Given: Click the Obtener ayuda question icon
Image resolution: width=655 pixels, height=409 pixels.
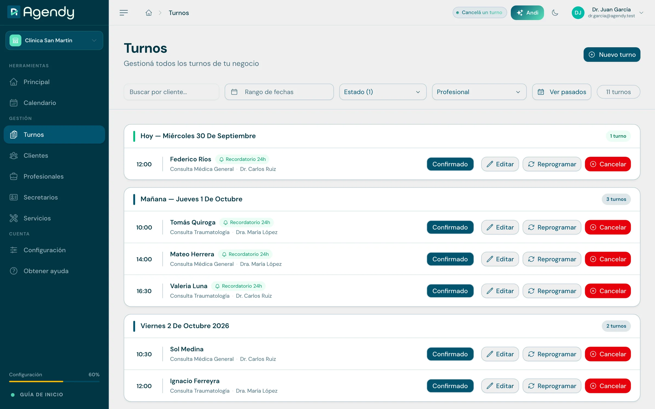Looking at the screenshot, I should click(14, 271).
